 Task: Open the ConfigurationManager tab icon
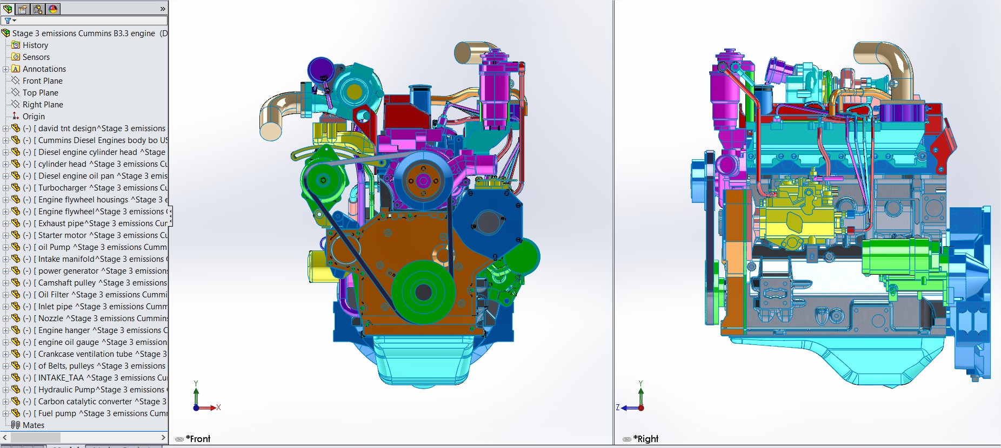[38, 9]
